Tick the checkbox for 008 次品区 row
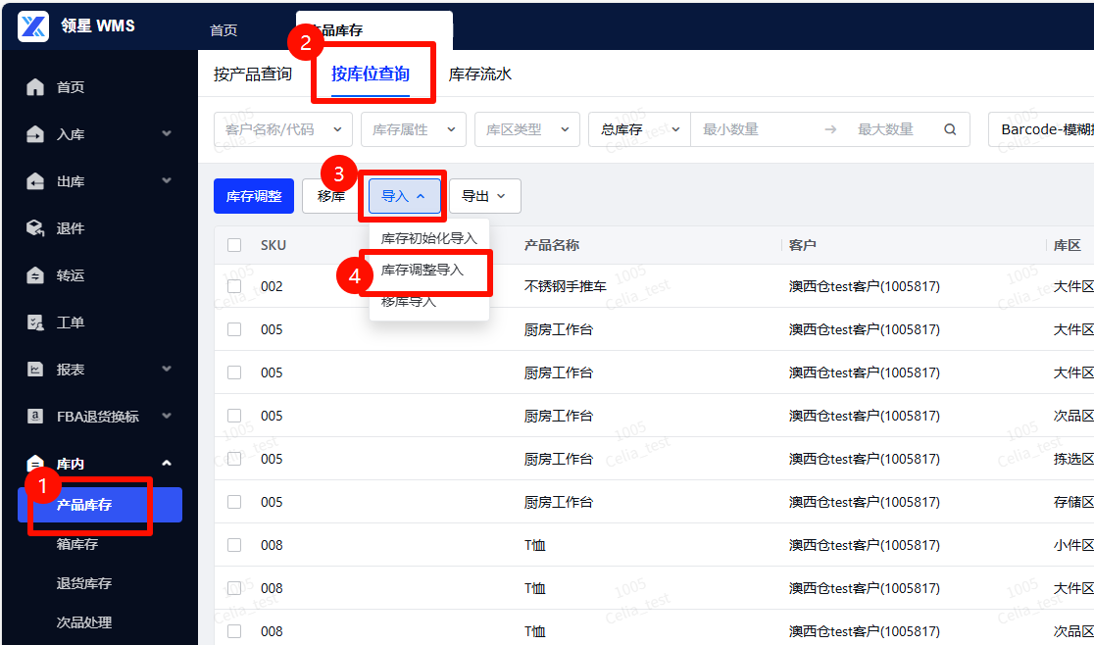1094x645 pixels. point(234,631)
